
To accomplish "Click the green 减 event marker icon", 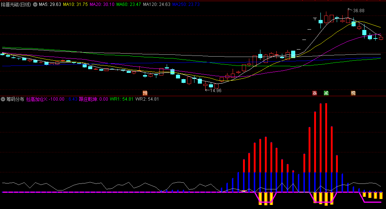I will pyautogui.click(x=326, y=93).
